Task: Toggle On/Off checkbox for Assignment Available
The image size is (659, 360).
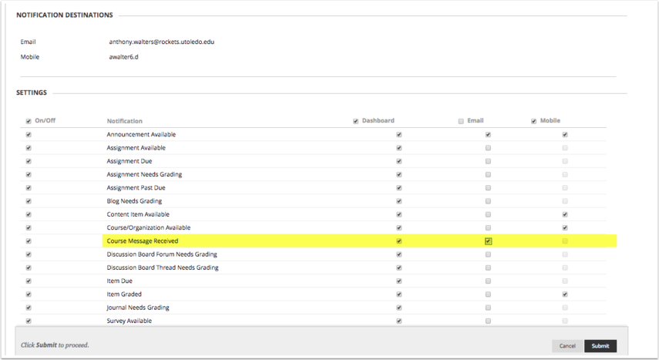Action: 29,147
